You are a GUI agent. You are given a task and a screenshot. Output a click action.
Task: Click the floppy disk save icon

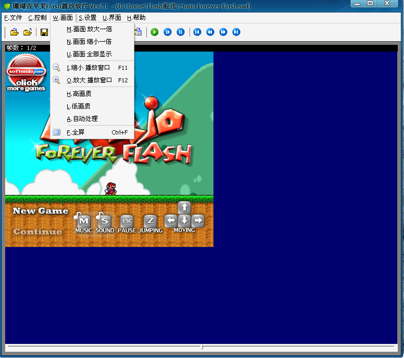click(44, 32)
